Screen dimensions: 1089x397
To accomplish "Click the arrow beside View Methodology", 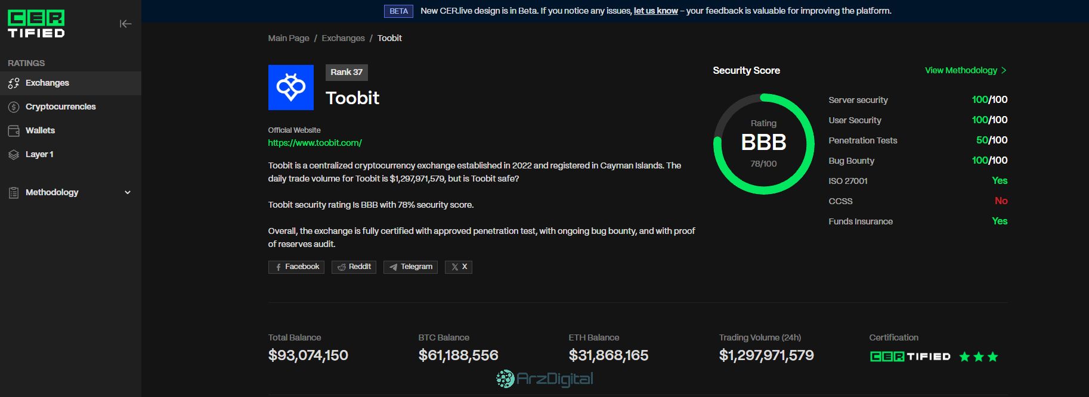I will (x=1004, y=70).
